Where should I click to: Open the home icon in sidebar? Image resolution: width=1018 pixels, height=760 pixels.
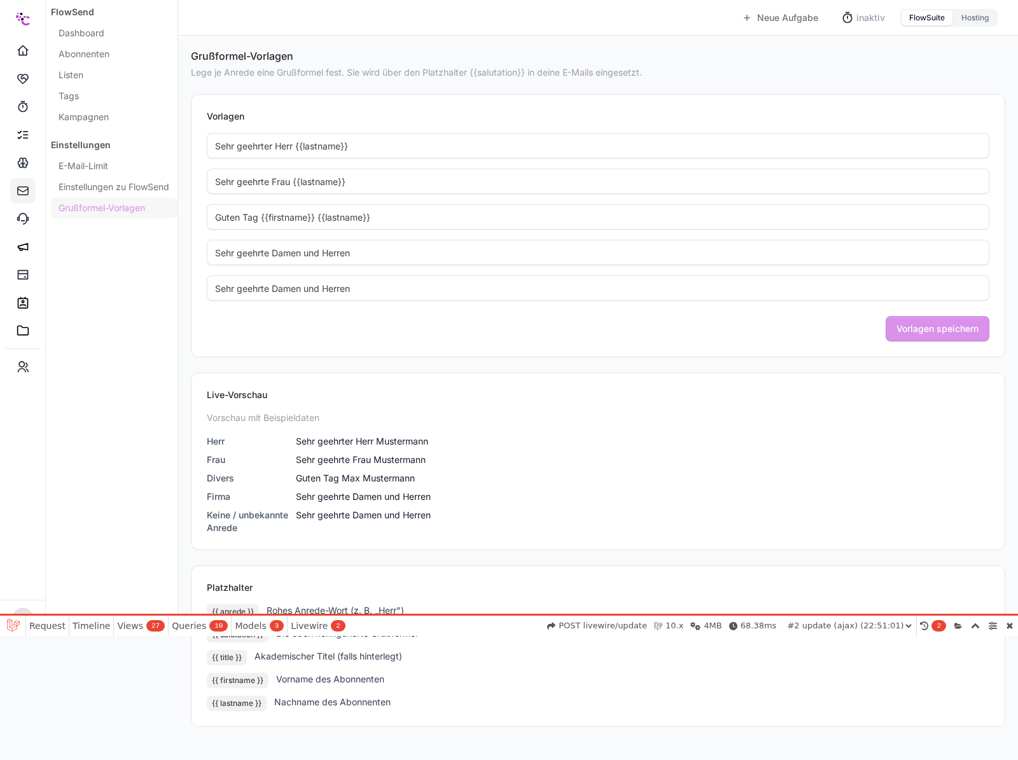point(23,51)
